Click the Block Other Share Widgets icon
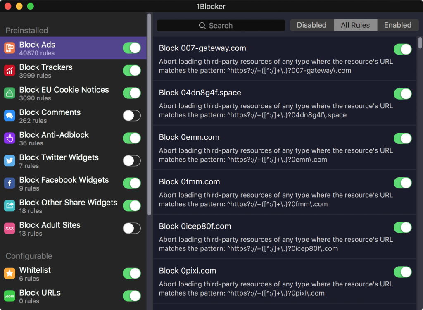This screenshot has width=423, height=310. click(x=9, y=205)
